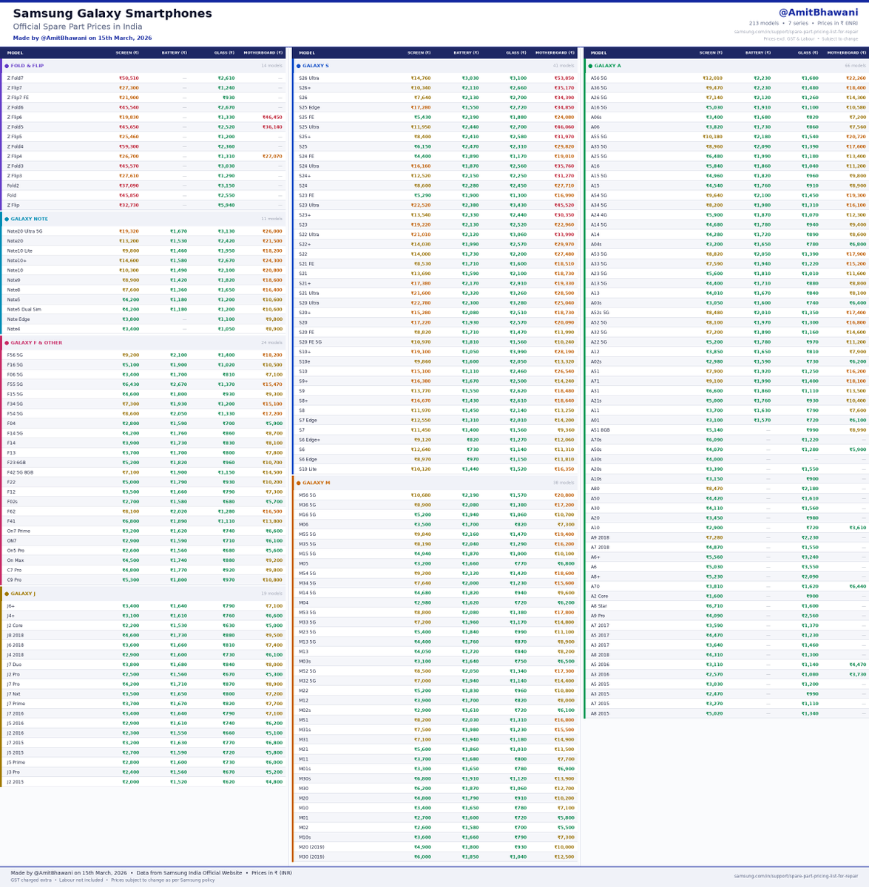Click the GLASS column header above Galaxy S

tap(516, 52)
